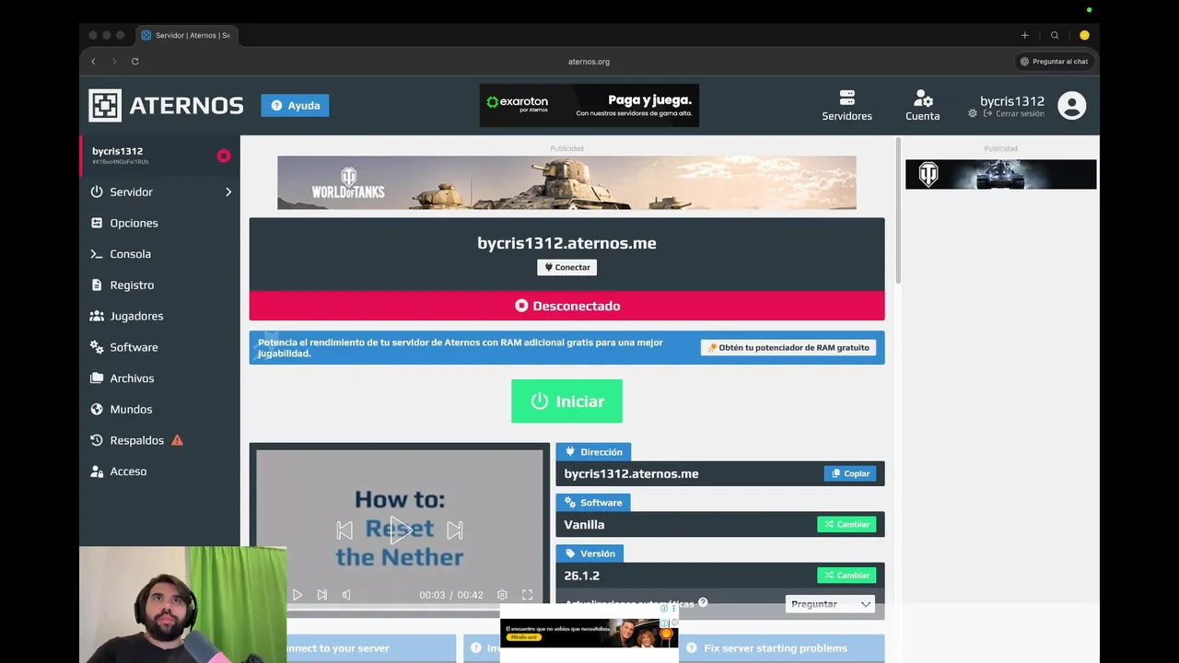1179x663 pixels.
Task: Skip to previous video with overlay back icon
Action: pos(344,529)
